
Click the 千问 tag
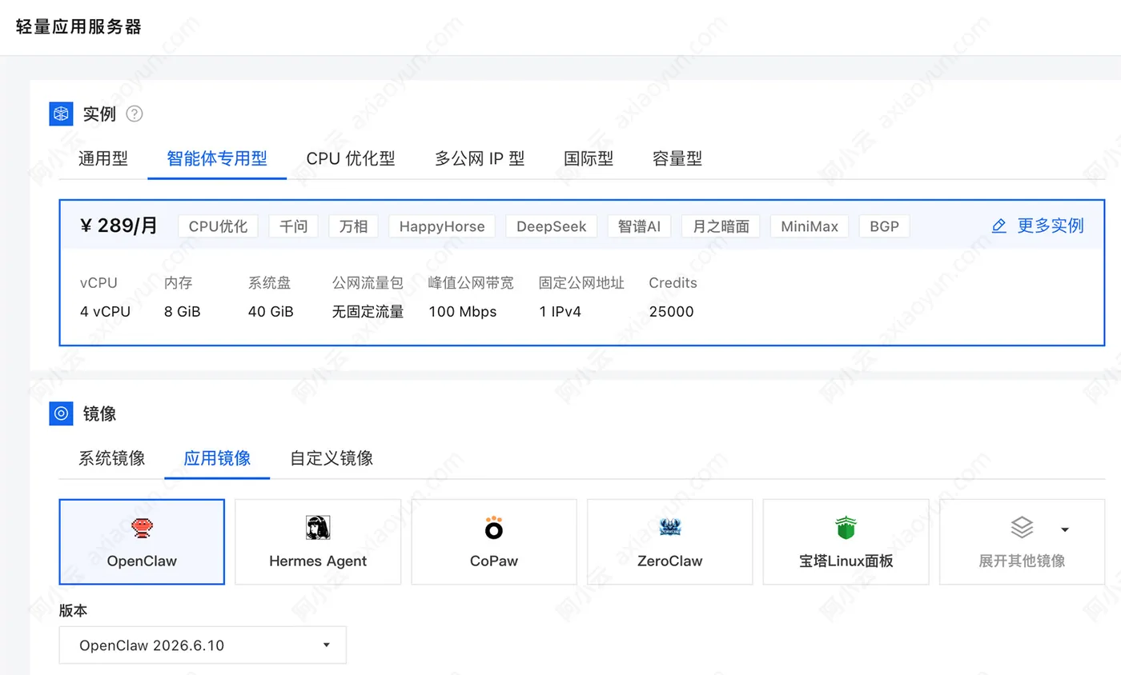point(294,226)
